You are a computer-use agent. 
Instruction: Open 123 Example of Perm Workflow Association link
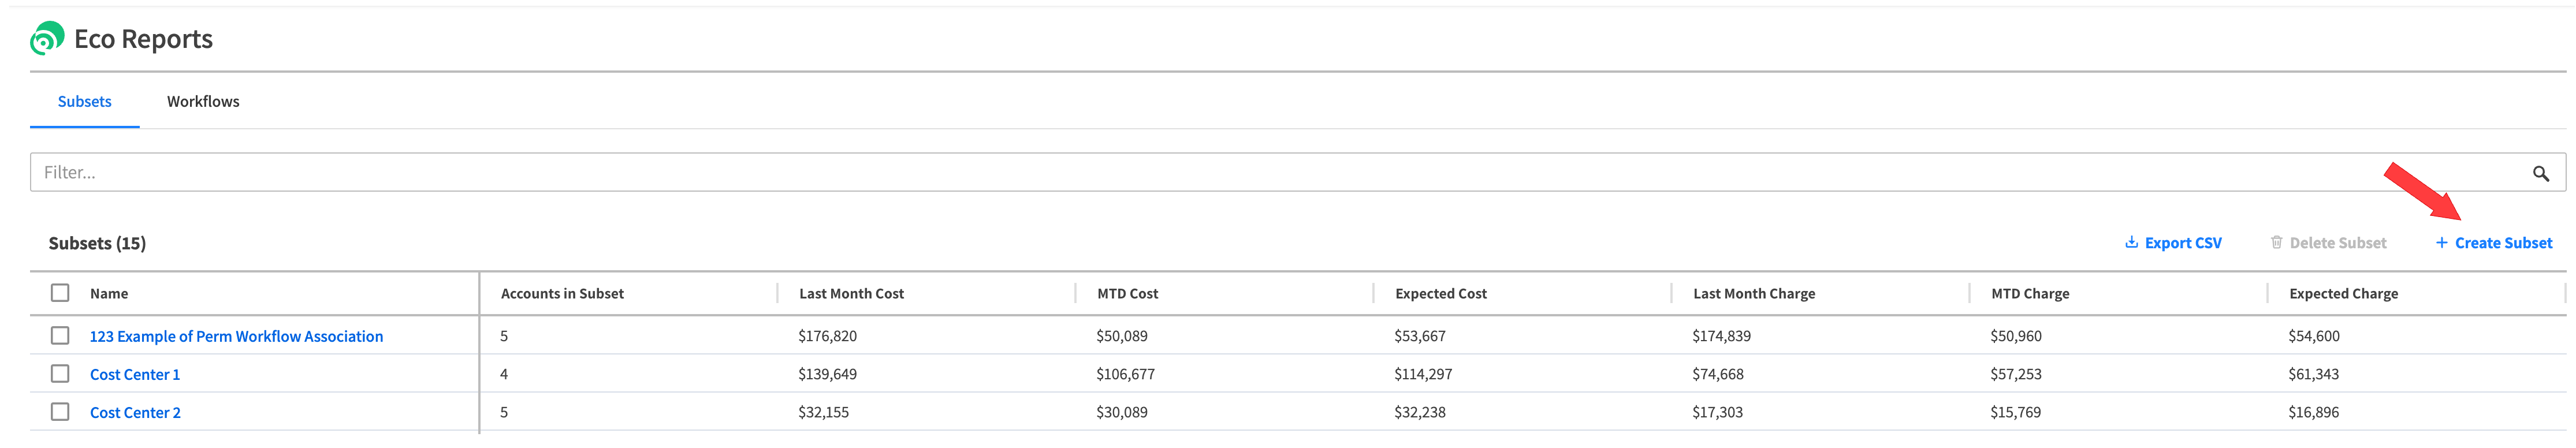coord(236,337)
